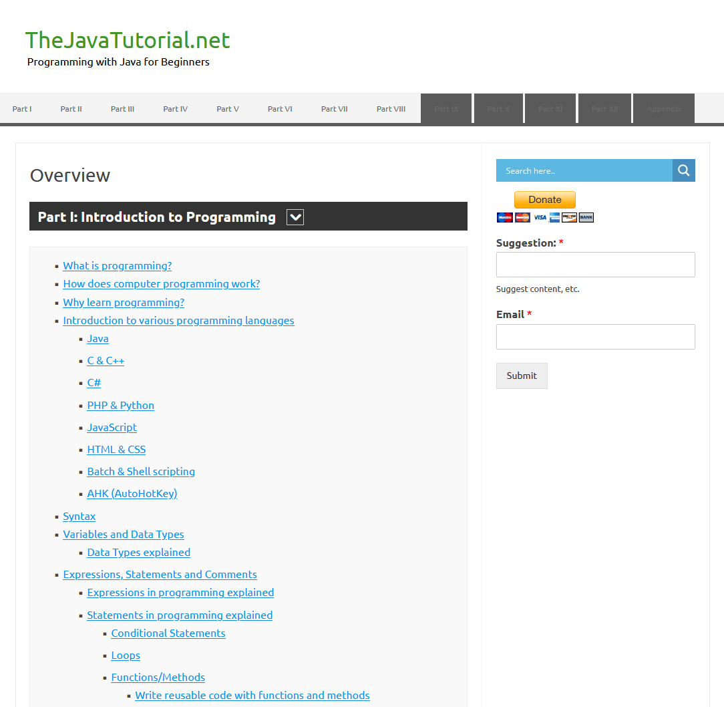
Task: Focus the Suggestion text input
Action: [595, 265]
